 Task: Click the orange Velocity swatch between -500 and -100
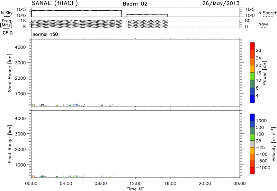(x=252, y=157)
